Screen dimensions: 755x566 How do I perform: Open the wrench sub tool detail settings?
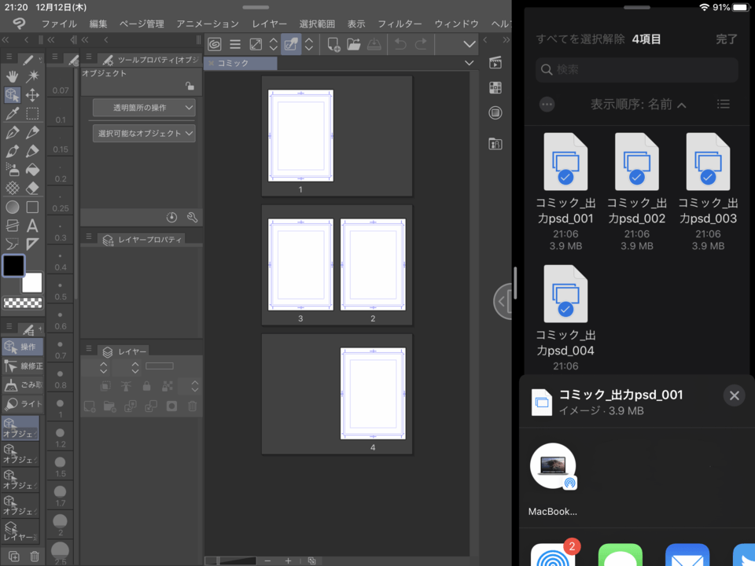[x=192, y=217]
